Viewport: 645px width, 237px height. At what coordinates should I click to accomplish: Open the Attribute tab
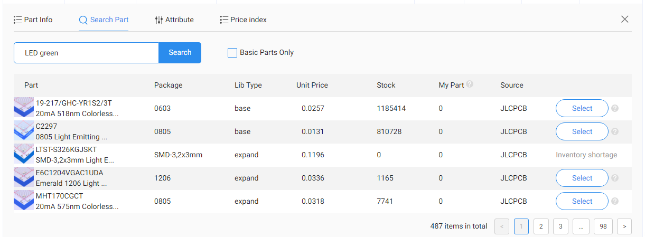click(174, 20)
